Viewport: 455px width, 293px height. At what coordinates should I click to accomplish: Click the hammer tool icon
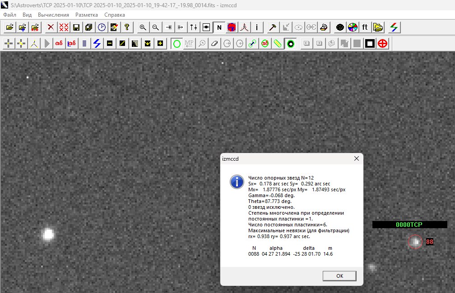pyautogui.click(x=273, y=27)
